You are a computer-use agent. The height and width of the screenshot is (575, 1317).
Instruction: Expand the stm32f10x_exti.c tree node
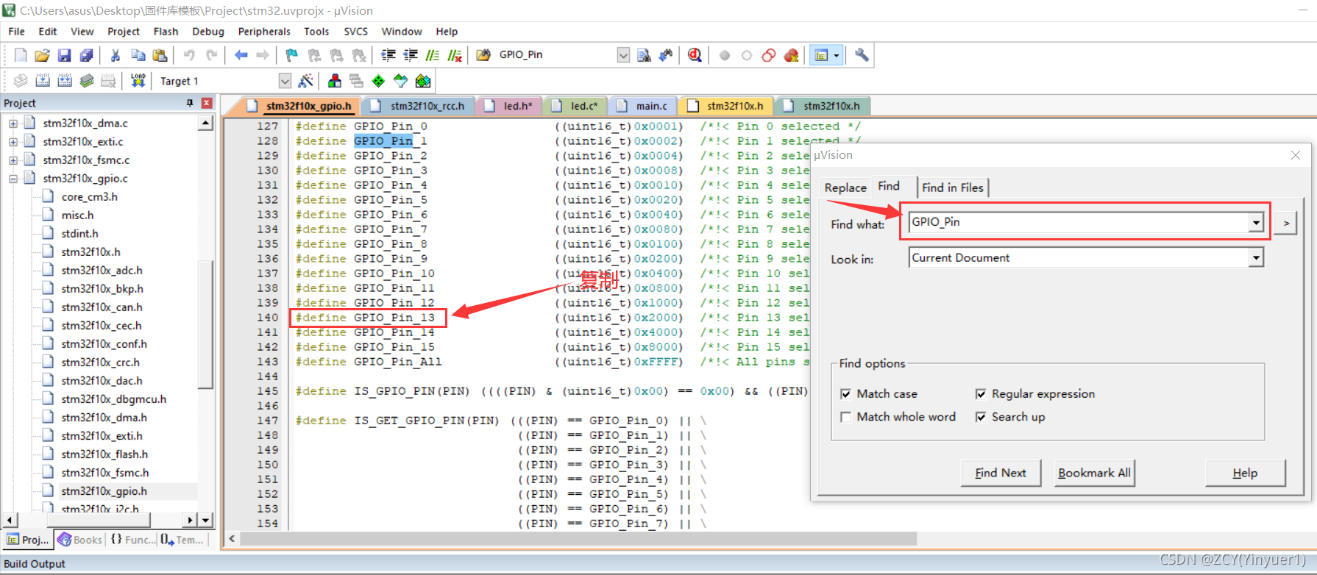13,142
